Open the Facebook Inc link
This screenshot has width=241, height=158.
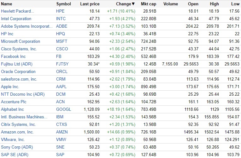[x=13, y=57]
